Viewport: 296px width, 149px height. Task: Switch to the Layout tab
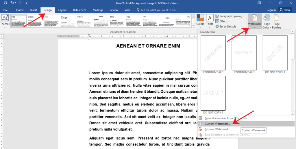(62, 10)
